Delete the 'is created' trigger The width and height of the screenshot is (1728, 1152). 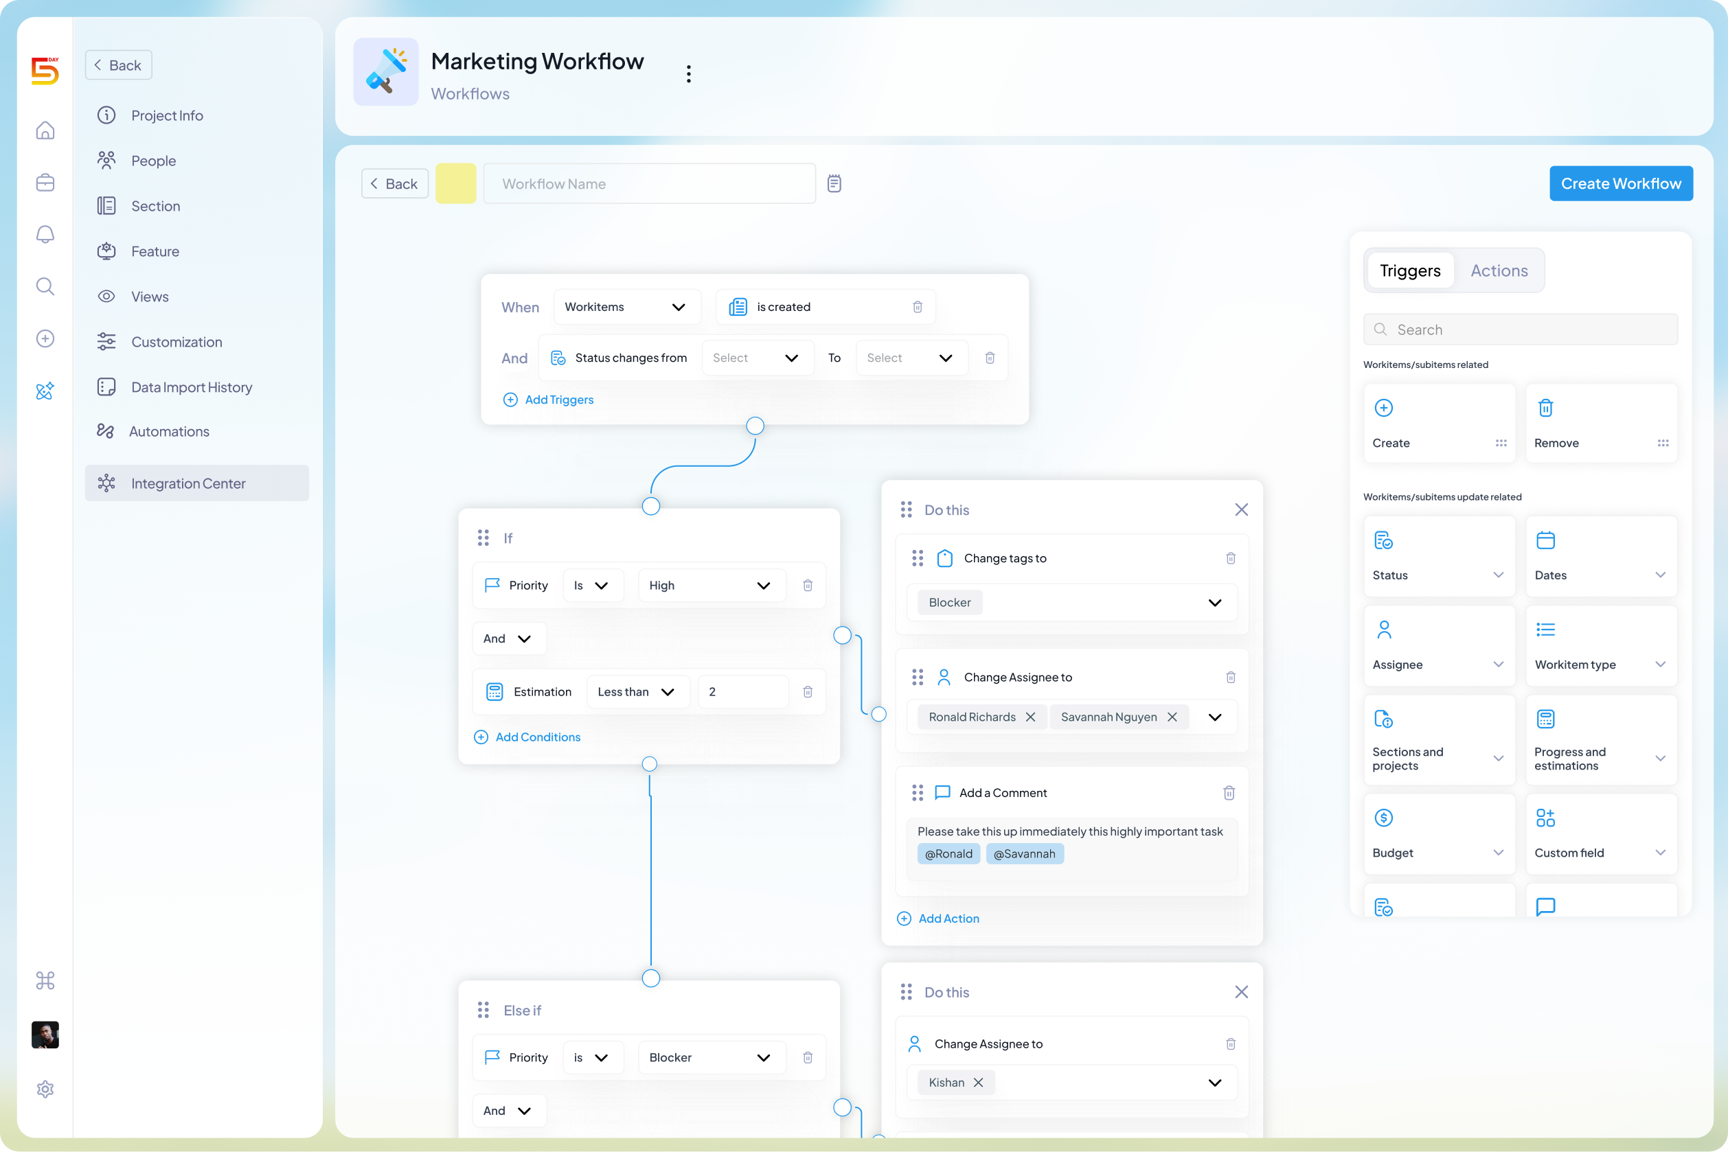(918, 306)
